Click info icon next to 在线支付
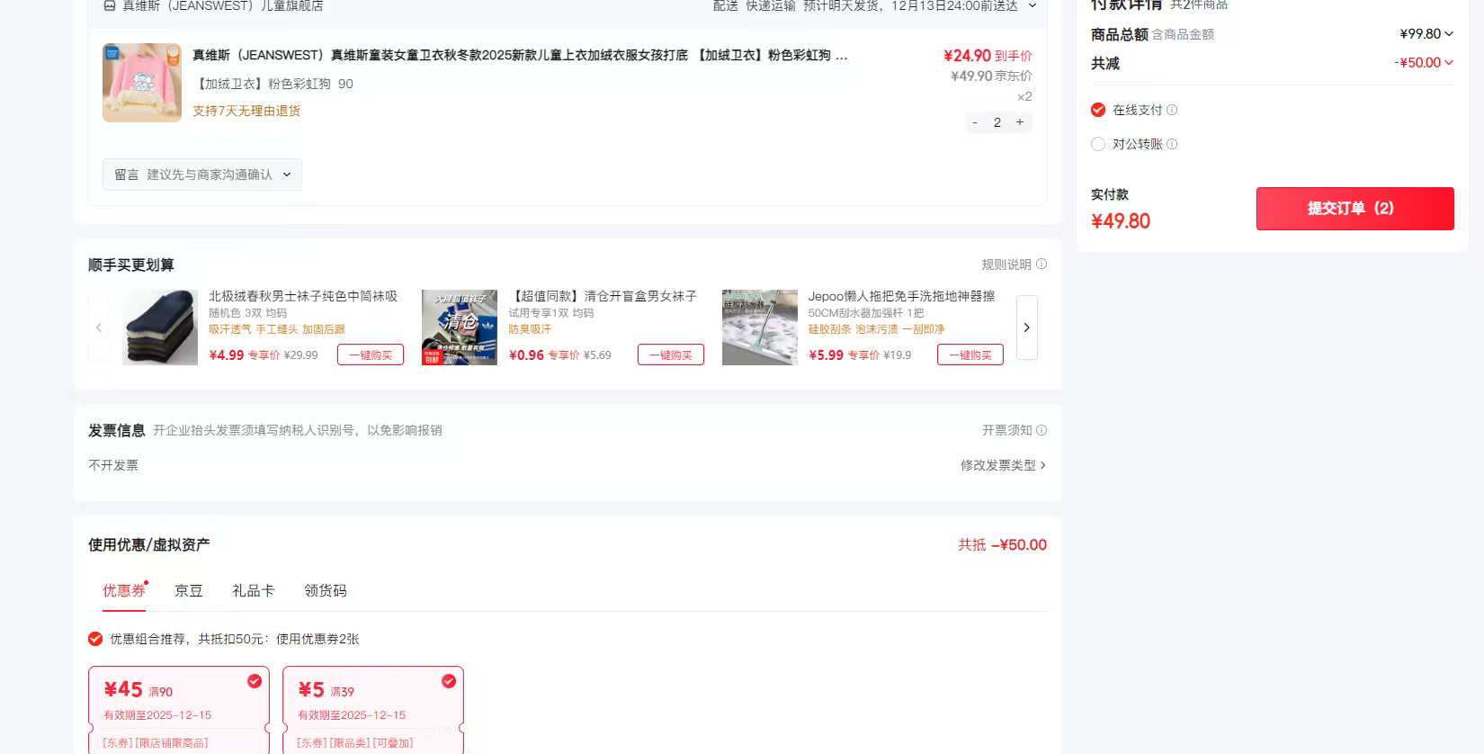 (x=1172, y=110)
